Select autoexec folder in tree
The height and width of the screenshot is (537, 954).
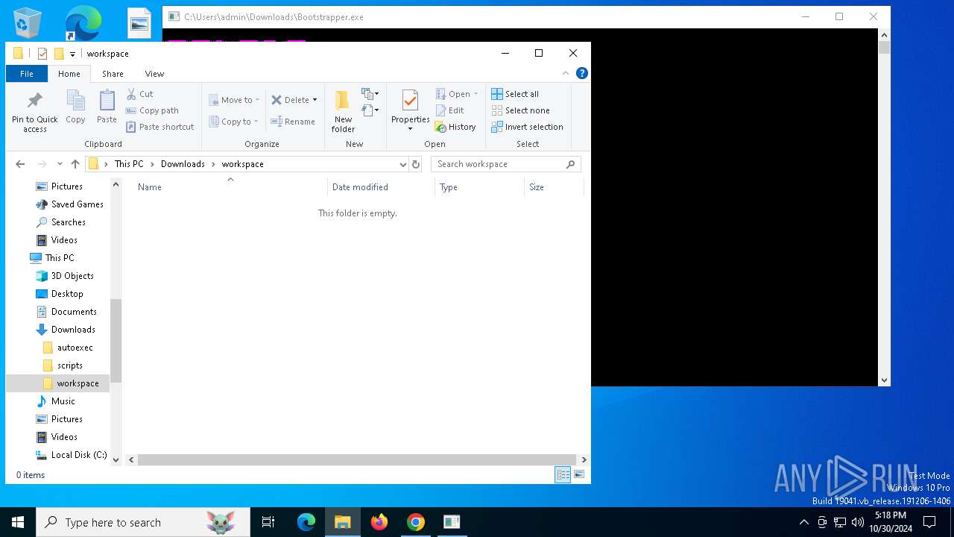(x=75, y=348)
